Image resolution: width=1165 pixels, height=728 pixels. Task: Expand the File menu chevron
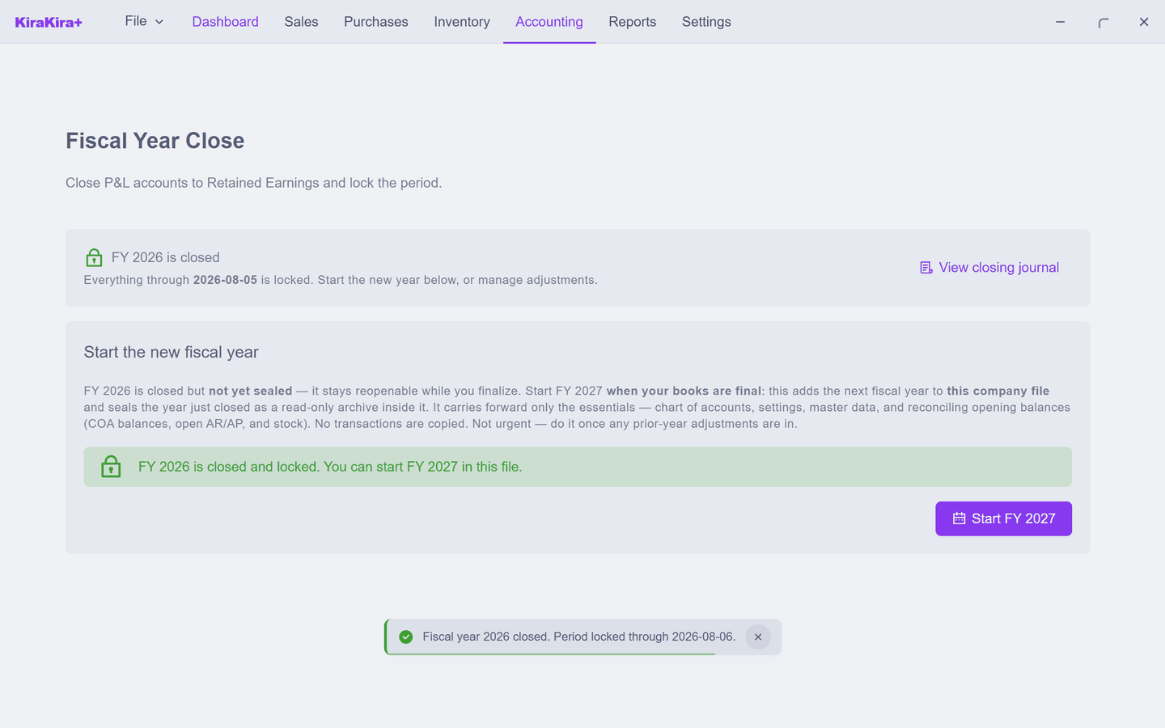[159, 22]
